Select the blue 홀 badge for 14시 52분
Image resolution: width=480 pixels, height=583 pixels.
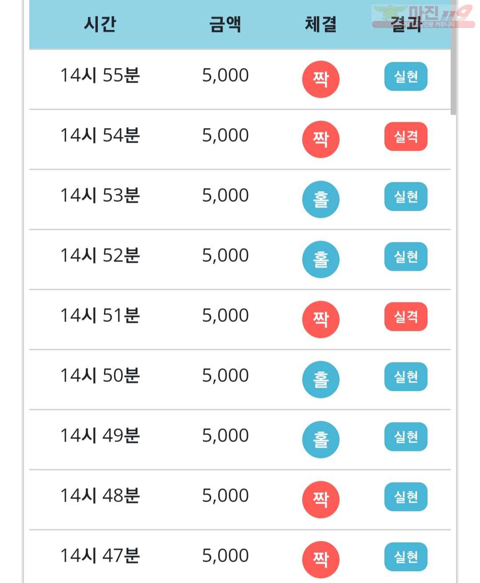320,259
